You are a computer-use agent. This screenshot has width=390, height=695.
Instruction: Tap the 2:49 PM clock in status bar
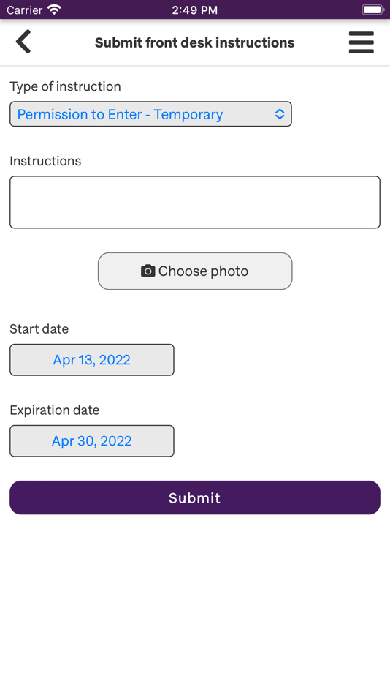pyautogui.click(x=195, y=10)
